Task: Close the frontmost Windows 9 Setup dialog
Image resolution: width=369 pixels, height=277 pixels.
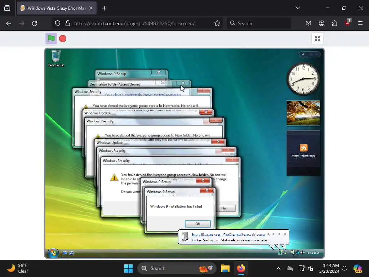Action: (207, 190)
